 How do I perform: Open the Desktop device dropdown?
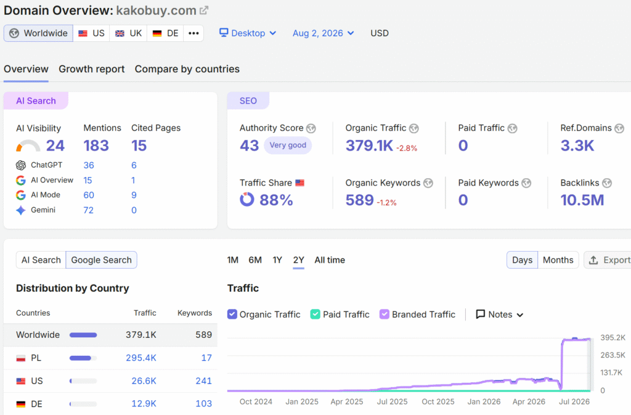click(248, 33)
